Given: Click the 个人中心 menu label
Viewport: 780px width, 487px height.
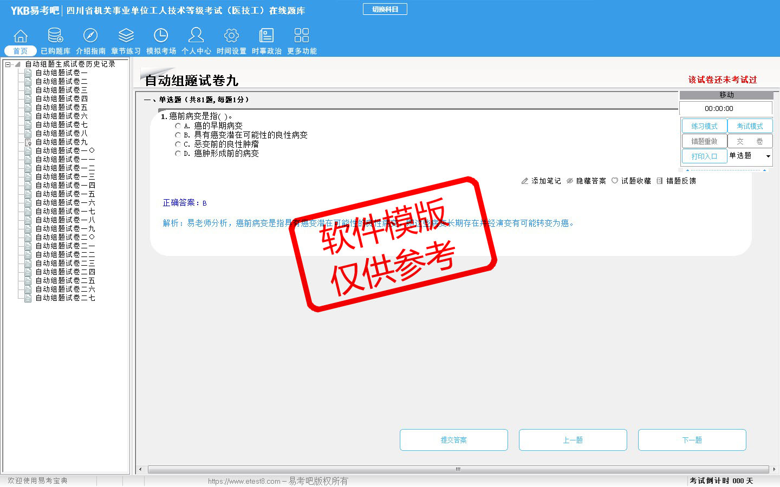Looking at the screenshot, I should coord(196,51).
